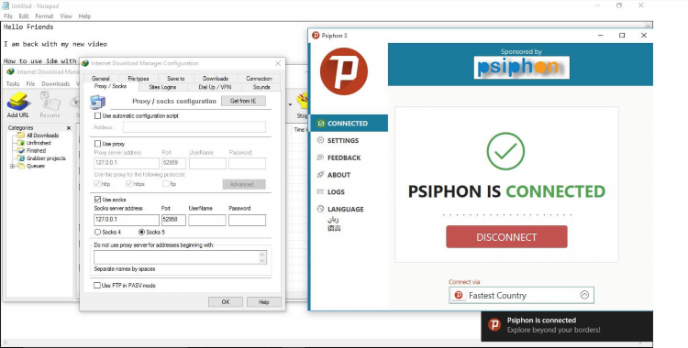Select the Socks 4 radio button

tap(97, 232)
